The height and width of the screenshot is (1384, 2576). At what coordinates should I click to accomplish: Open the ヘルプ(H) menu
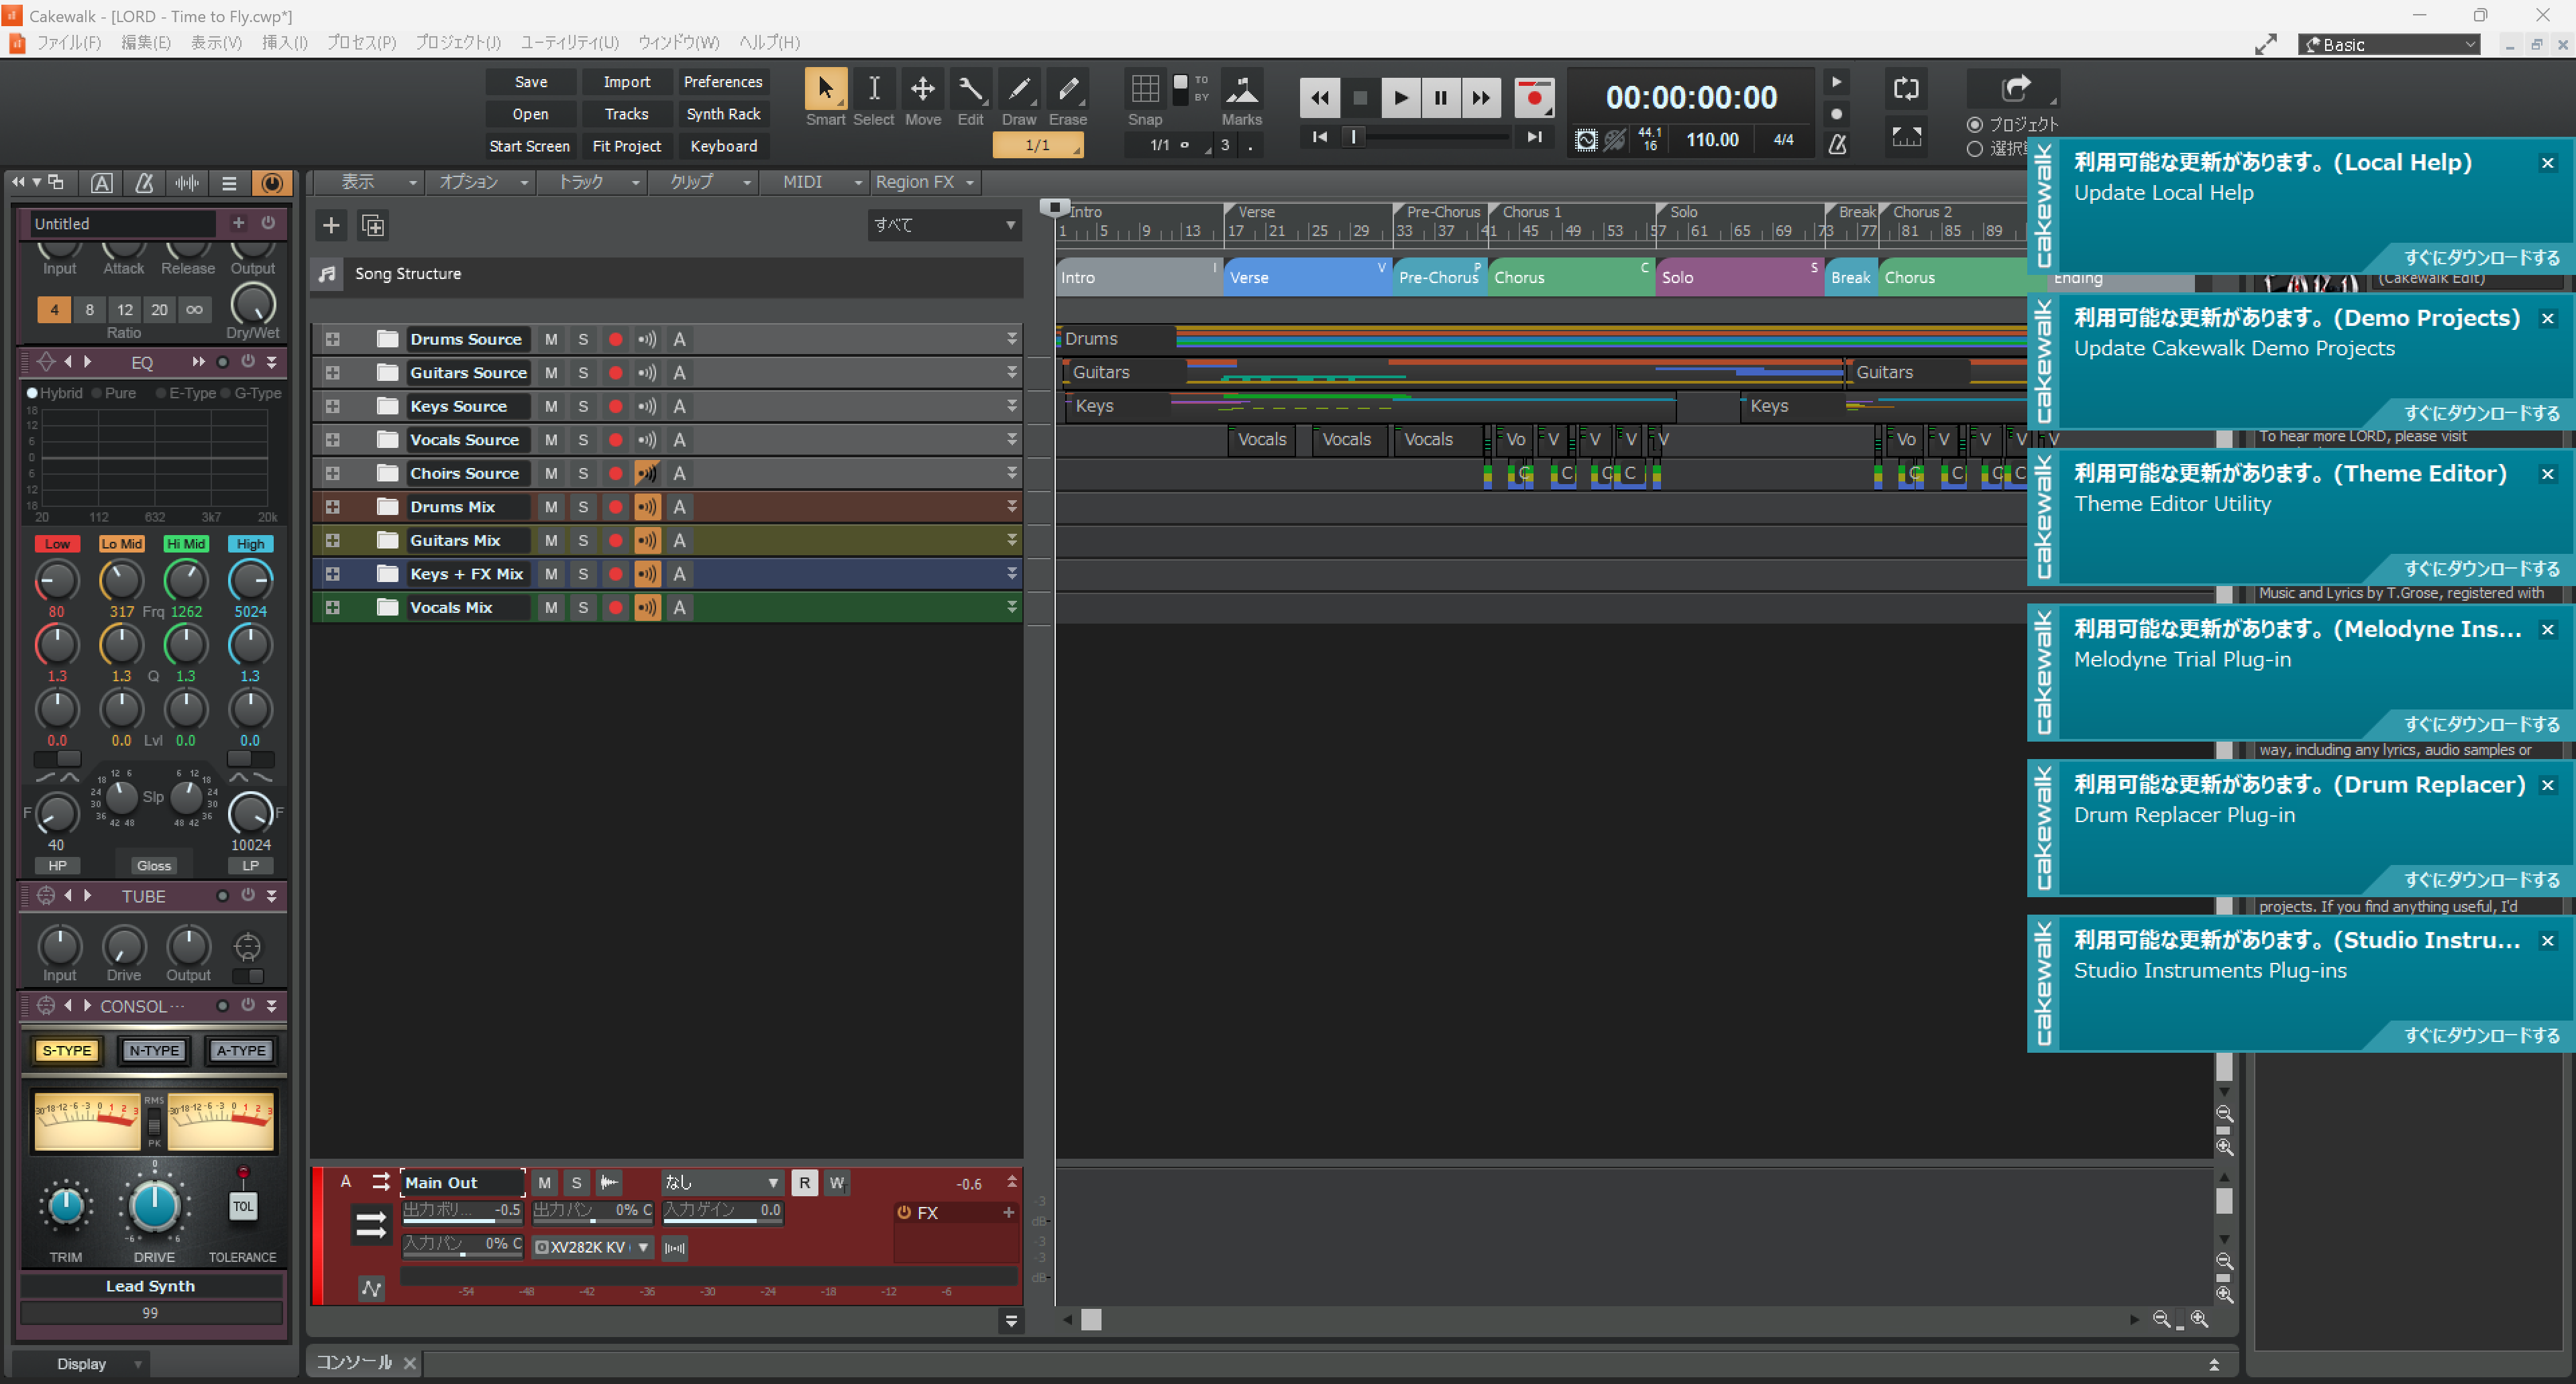click(x=769, y=42)
